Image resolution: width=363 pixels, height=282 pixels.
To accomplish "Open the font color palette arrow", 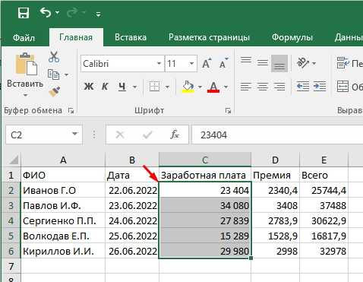I will [x=226, y=87].
